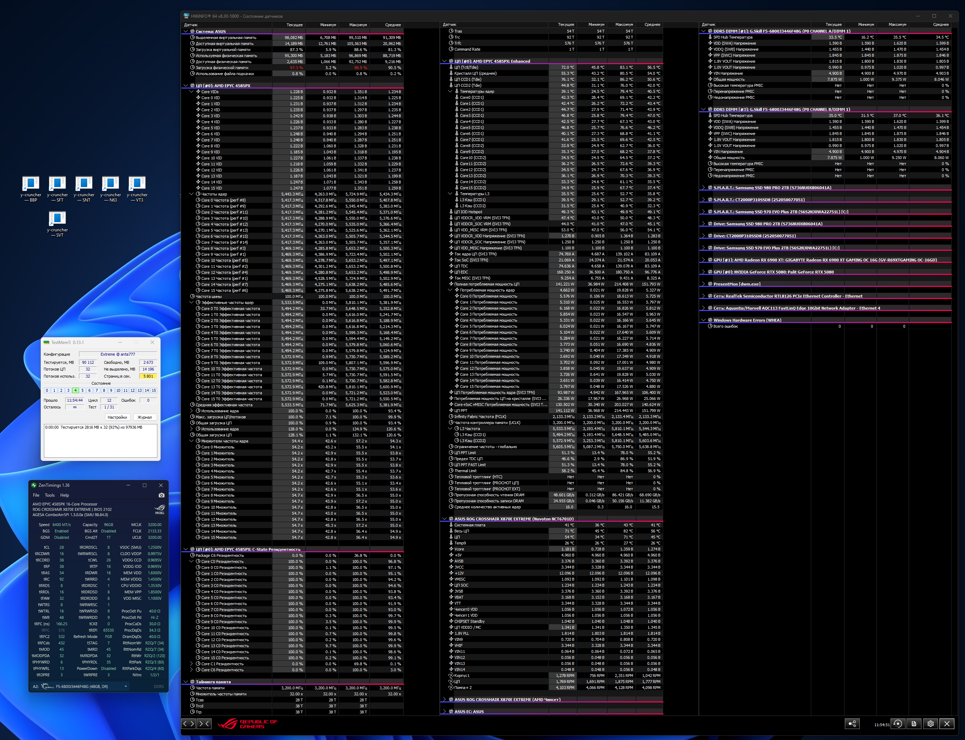Click HWiNFO reset clock icon
The width and height of the screenshot is (965, 740).
pos(898,724)
